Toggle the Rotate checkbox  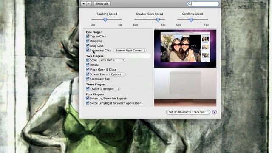point(88,65)
